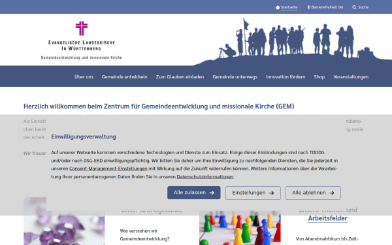This screenshot has width=392, height=245.
Task: Follow the Consent-Management-Einstellungen link
Action: click(x=108, y=169)
